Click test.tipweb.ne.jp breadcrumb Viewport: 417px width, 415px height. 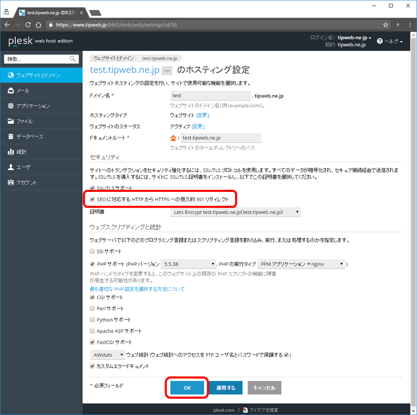pyautogui.click(x=160, y=58)
